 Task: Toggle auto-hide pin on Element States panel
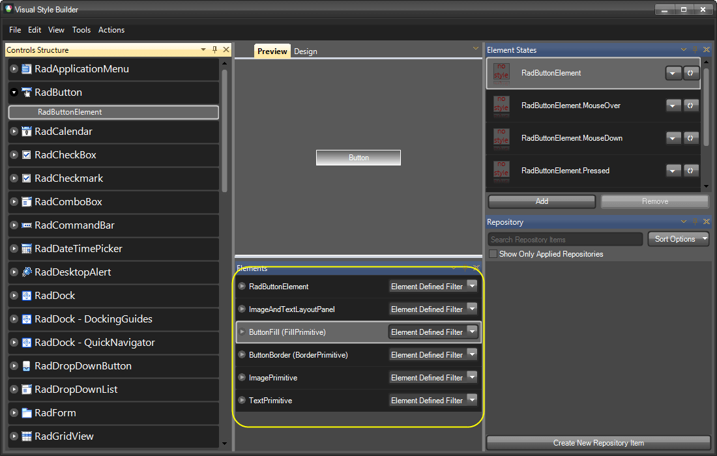695,49
